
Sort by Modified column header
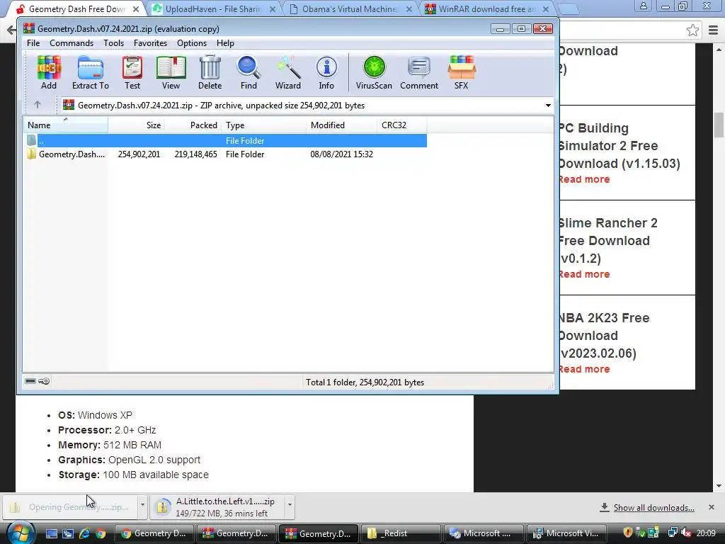342,125
